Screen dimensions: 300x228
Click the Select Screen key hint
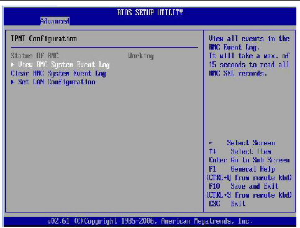[x=242, y=142]
